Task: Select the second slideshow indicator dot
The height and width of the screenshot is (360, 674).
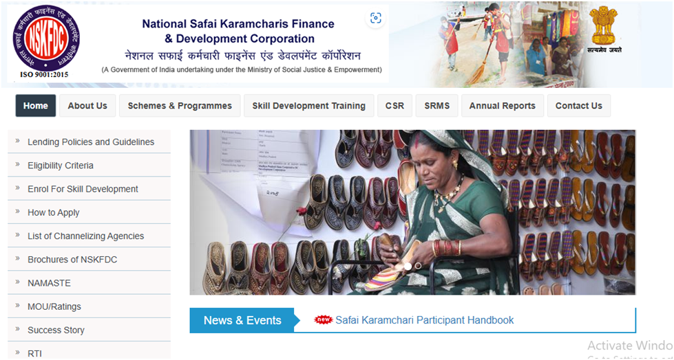Action: [418, 266]
